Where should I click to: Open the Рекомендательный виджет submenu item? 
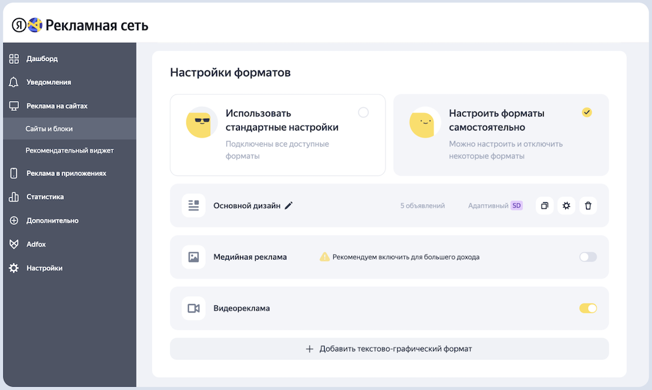pyautogui.click(x=70, y=151)
